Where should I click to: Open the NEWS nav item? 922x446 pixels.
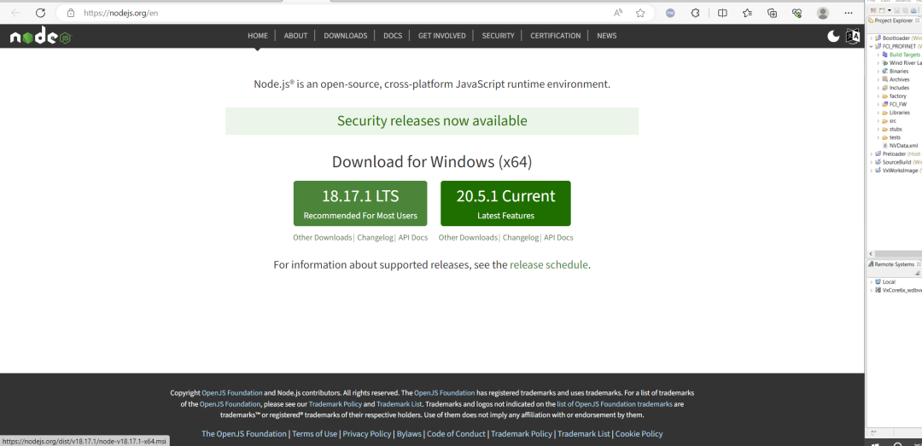pyautogui.click(x=607, y=36)
